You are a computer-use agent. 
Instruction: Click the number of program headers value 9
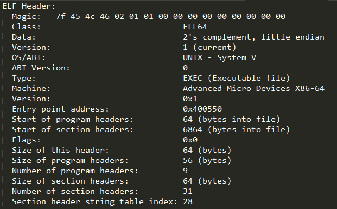pos(185,171)
